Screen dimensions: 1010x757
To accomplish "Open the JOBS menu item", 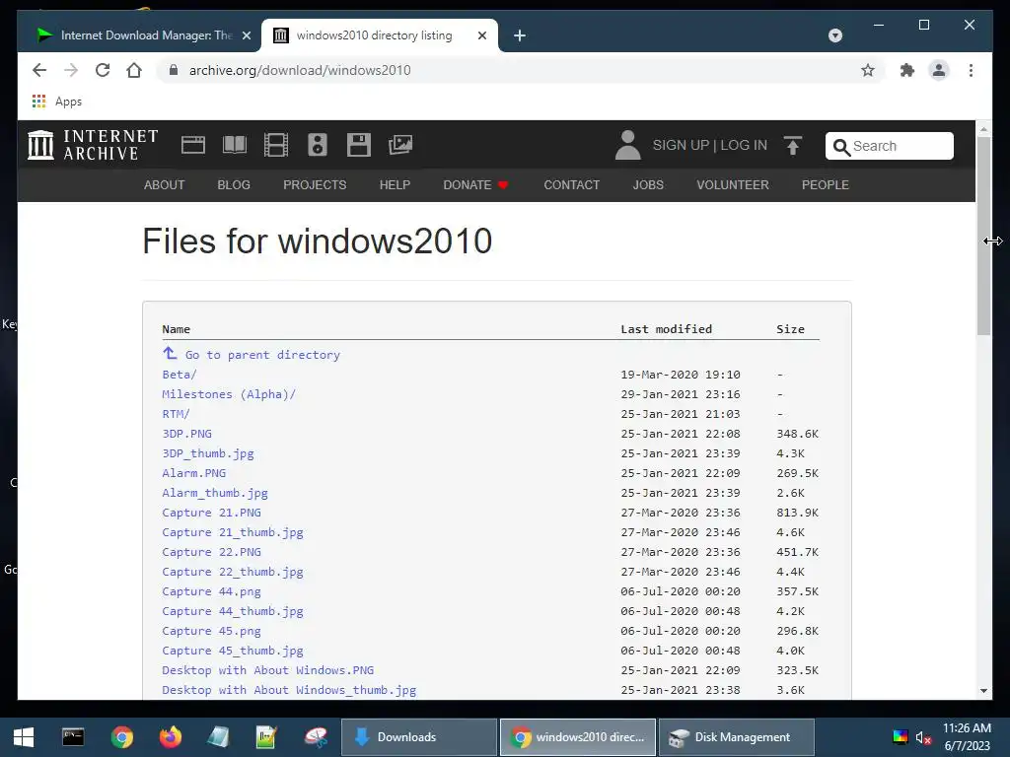I will [x=648, y=184].
